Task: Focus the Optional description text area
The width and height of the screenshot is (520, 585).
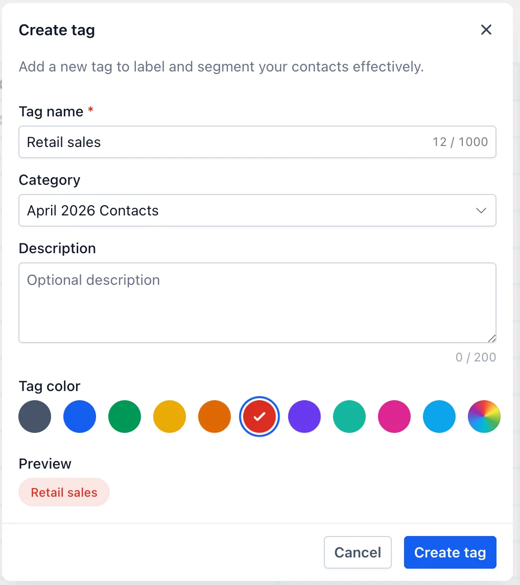Action: pyautogui.click(x=257, y=303)
